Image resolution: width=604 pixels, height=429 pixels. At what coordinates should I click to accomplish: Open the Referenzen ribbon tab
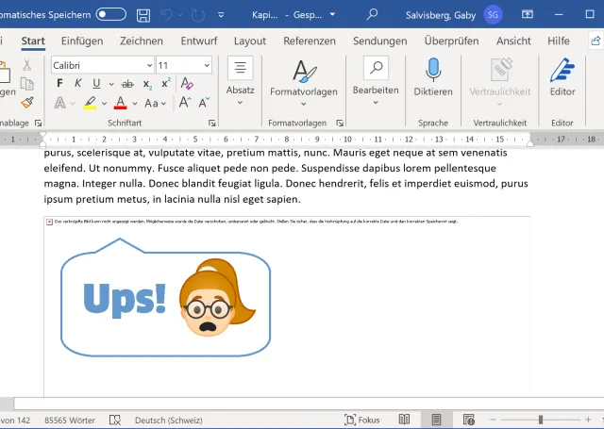309,41
